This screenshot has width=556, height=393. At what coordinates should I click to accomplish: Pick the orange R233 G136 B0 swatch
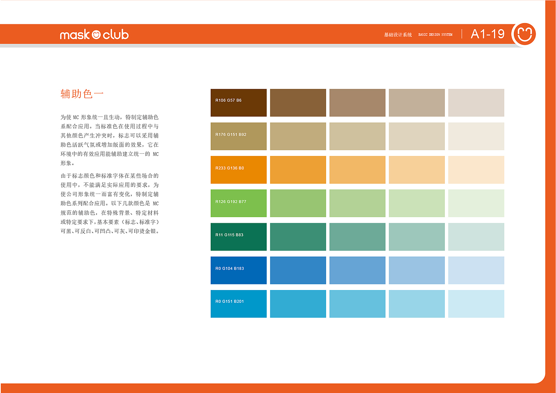(x=238, y=170)
